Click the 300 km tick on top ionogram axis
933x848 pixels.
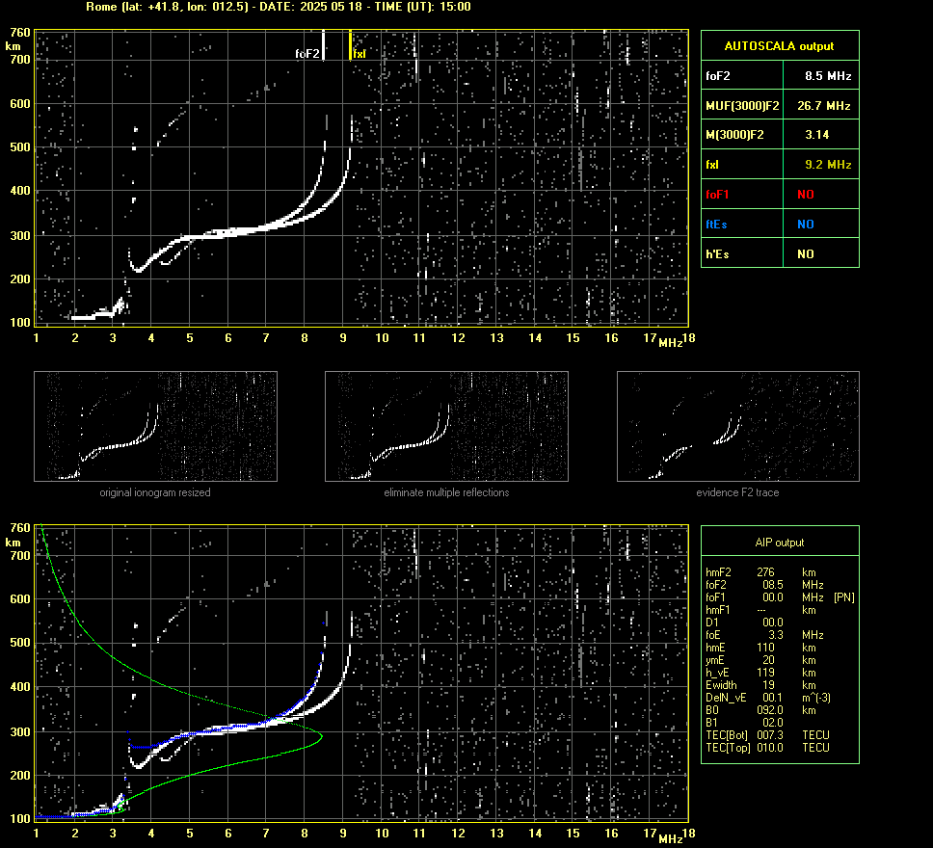(x=19, y=236)
